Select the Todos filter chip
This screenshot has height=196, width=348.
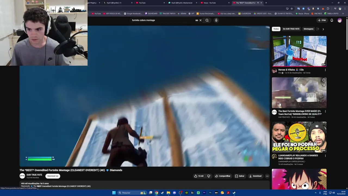pyautogui.click(x=276, y=29)
